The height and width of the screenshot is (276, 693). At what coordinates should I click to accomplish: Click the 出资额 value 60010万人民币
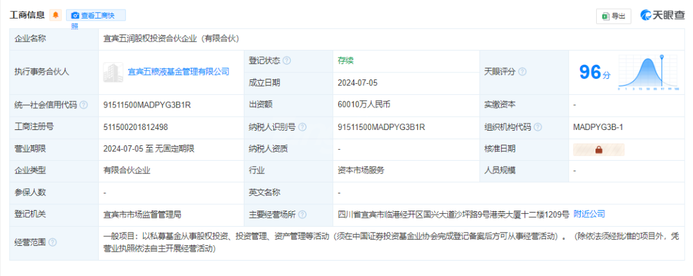point(364,105)
